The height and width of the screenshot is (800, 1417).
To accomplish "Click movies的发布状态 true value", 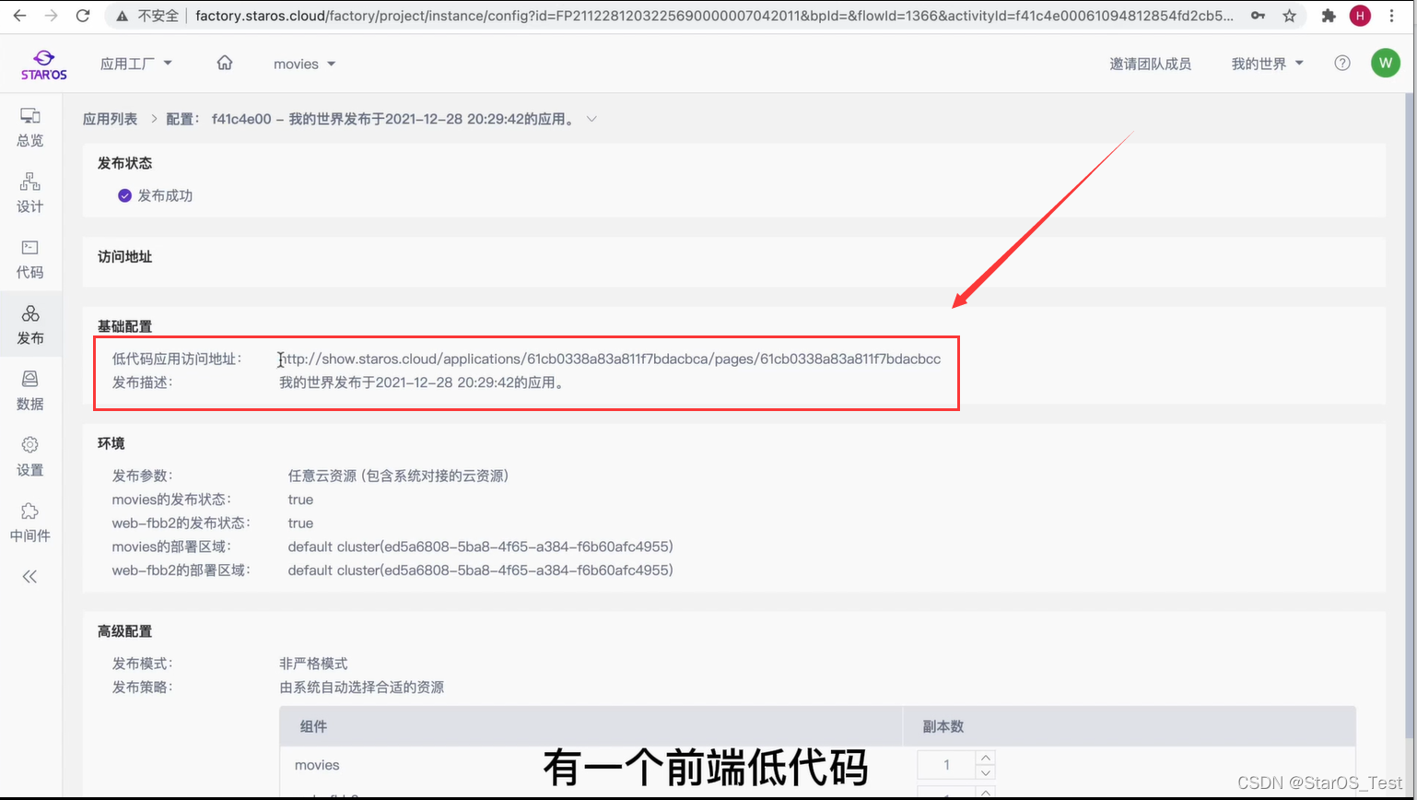I will (x=300, y=500).
